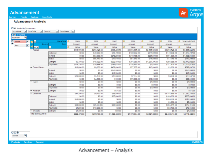Click the orange globe cube icon

(32, 42)
